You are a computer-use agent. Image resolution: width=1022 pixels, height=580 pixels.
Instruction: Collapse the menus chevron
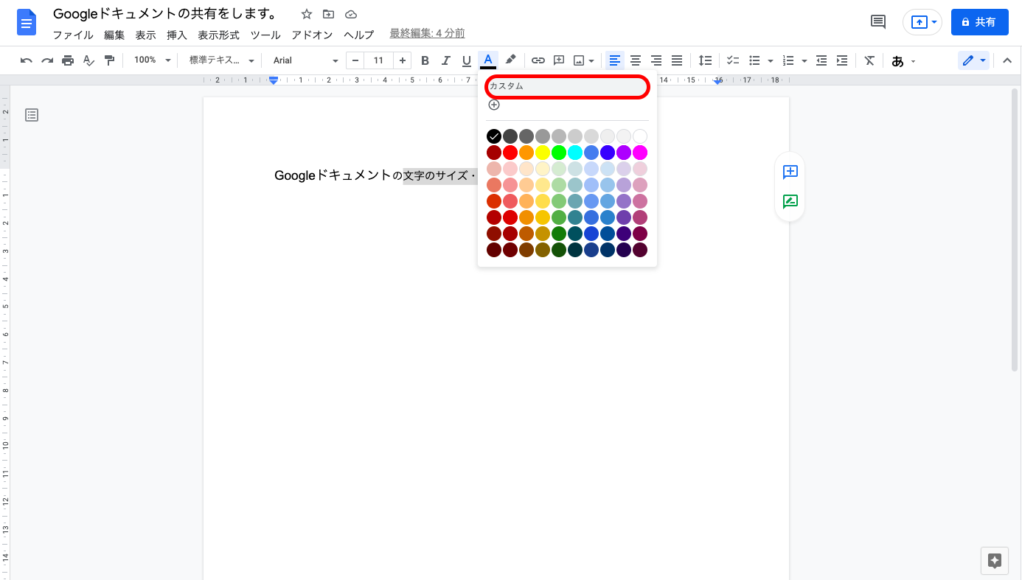(x=1007, y=60)
